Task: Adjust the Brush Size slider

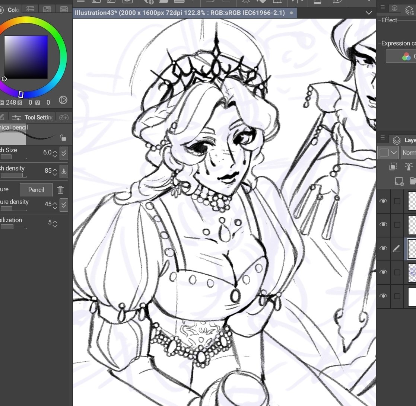Action: tap(13, 157)
